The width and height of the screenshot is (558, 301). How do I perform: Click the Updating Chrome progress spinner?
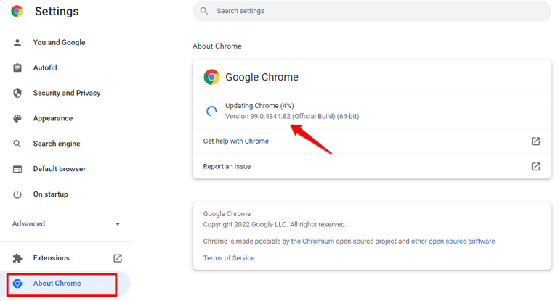(211, 111)
